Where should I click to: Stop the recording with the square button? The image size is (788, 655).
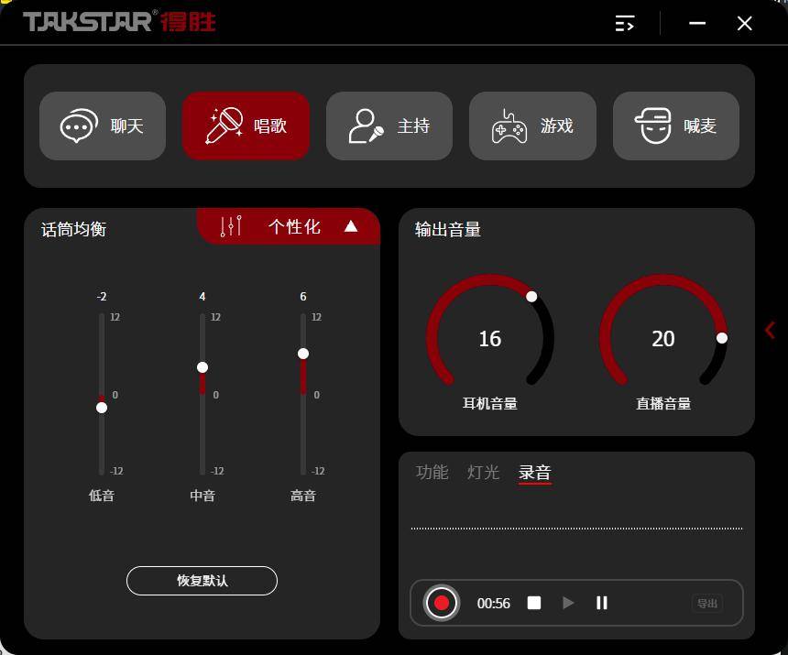[534, 603]
